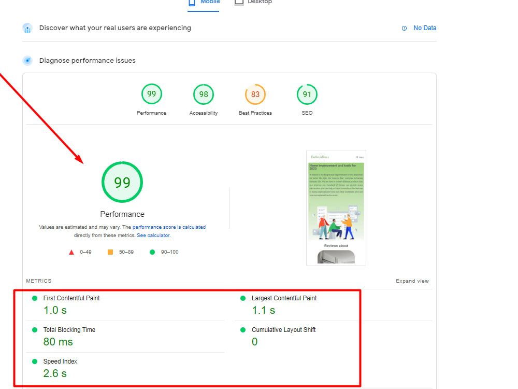Click the Diagnose performance issues icon
This screenshot has width=518, height=389.
tap(27, 61)
